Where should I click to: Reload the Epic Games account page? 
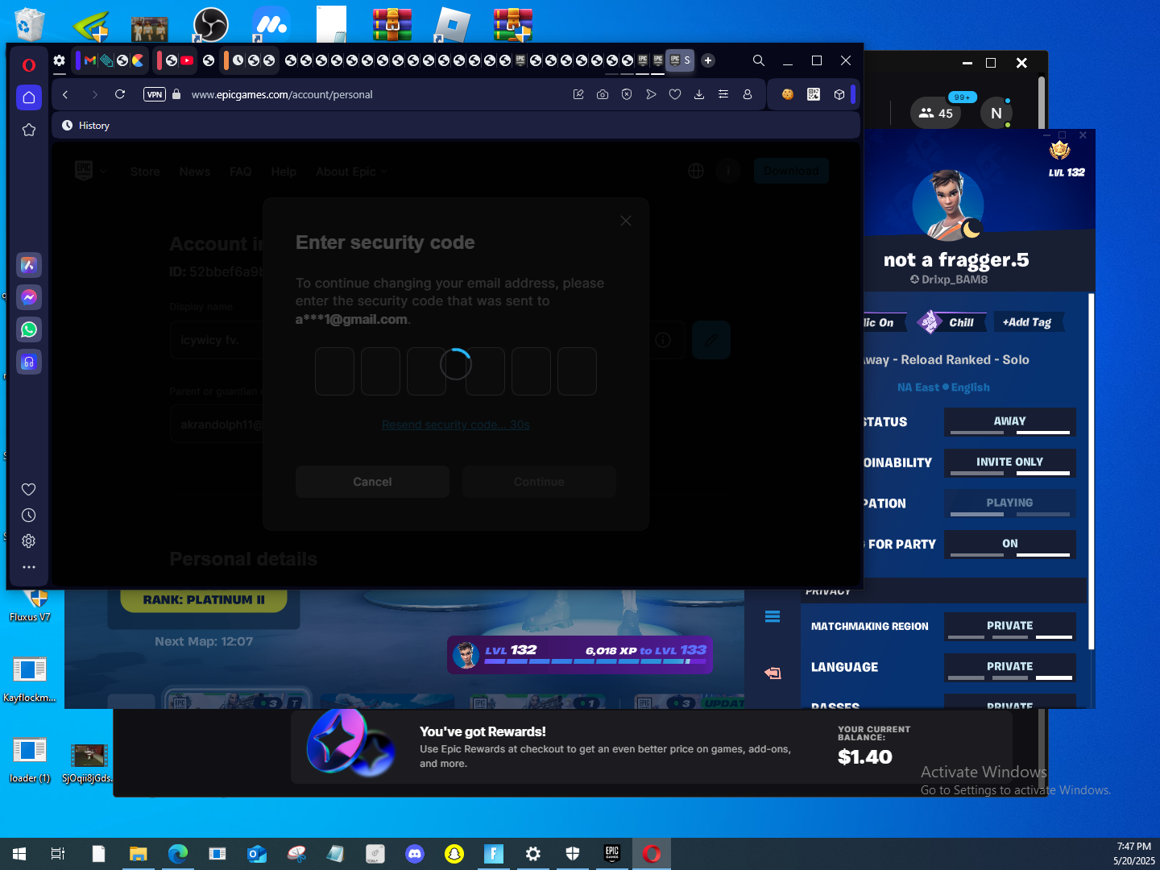[x=120, y=94]
